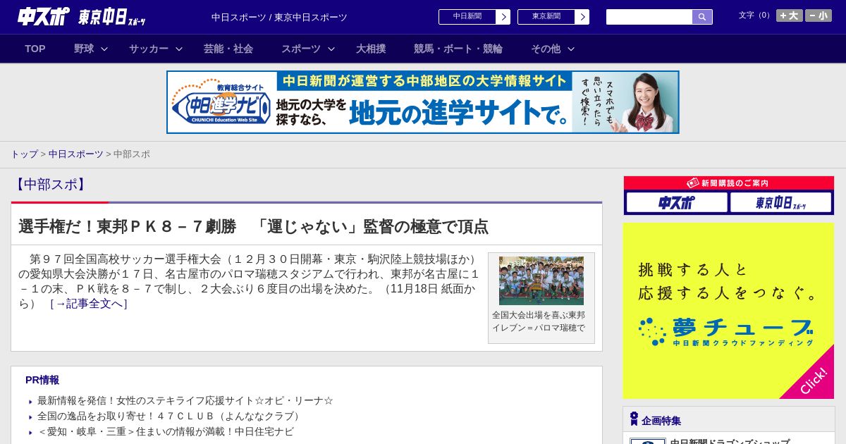
Task: Click the 東京中日スポーツ logo in header
Action: coord(112,17)
